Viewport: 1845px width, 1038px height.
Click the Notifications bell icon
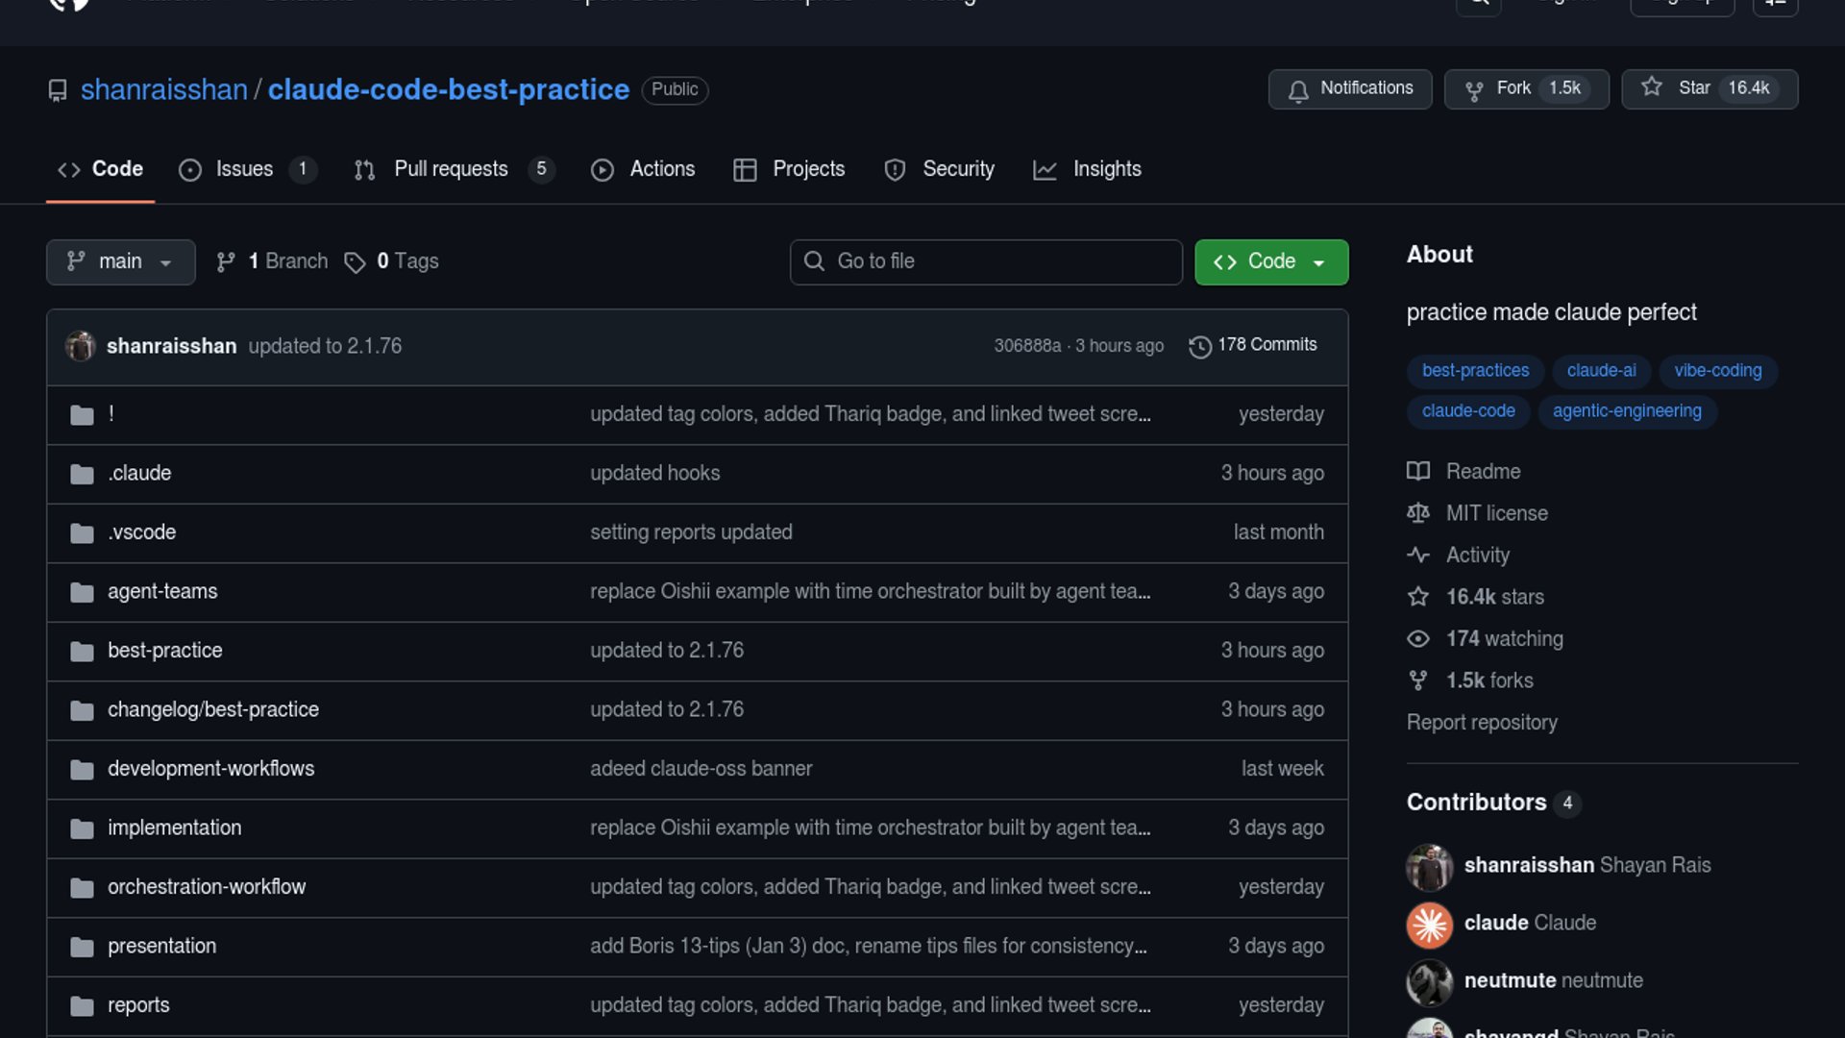point(1298,89)
